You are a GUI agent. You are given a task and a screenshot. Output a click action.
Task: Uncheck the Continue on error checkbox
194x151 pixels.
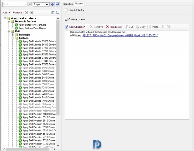pos(66,19)
